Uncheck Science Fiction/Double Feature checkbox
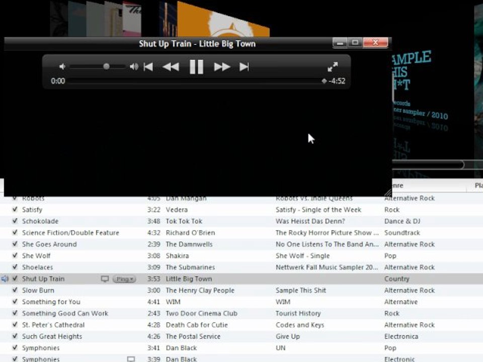This screenshot has width=483, height=362. click(x=15, y=232)
